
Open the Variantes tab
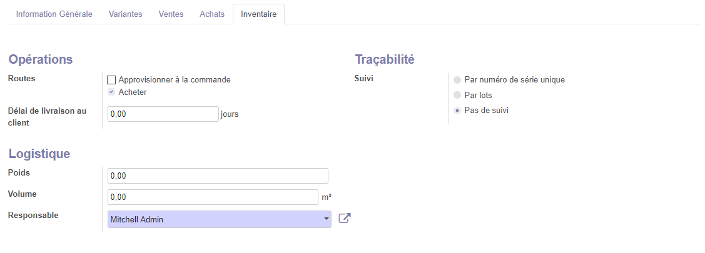(x=125, y=14)
